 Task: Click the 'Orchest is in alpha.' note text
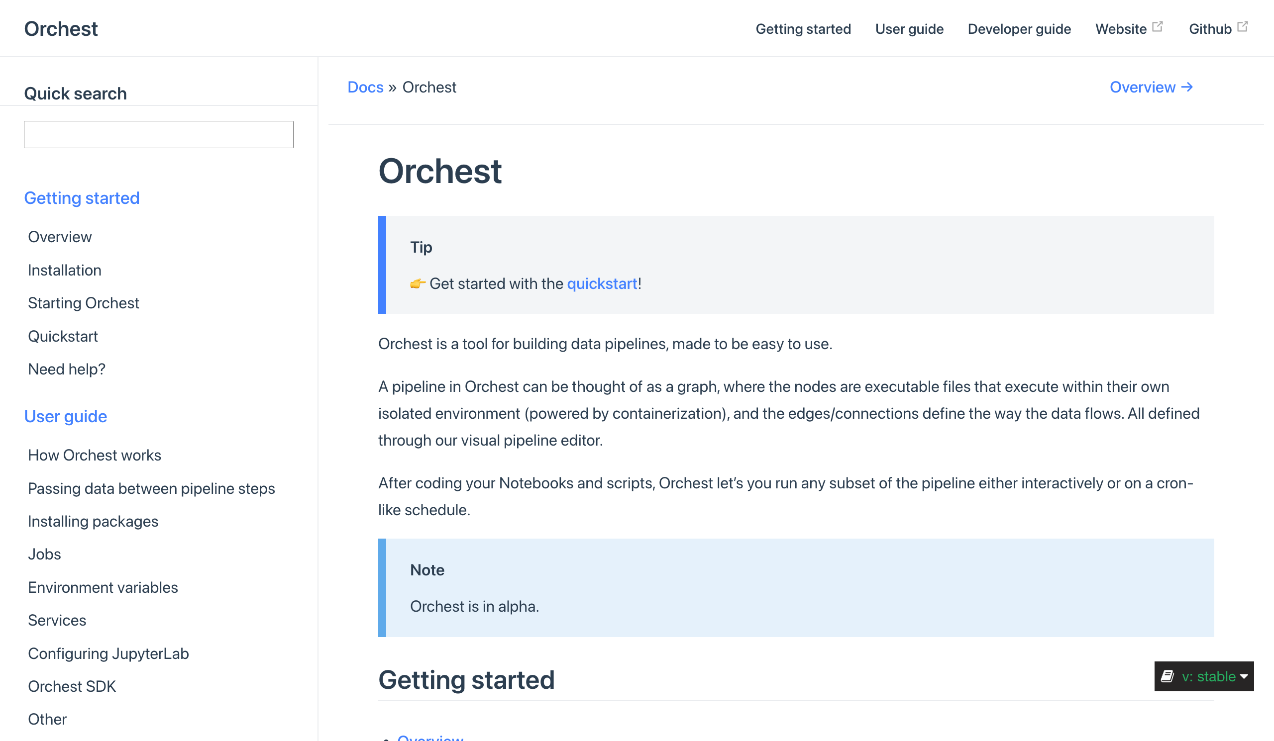pyautogui.click(x=474, y=607)
